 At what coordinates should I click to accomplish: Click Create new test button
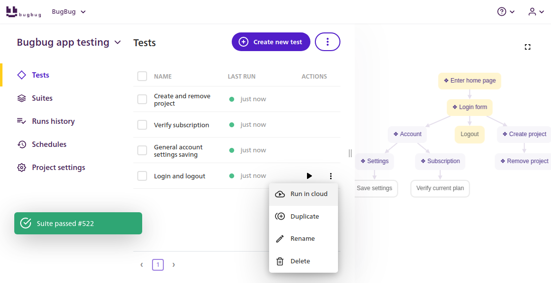[271, 42]
